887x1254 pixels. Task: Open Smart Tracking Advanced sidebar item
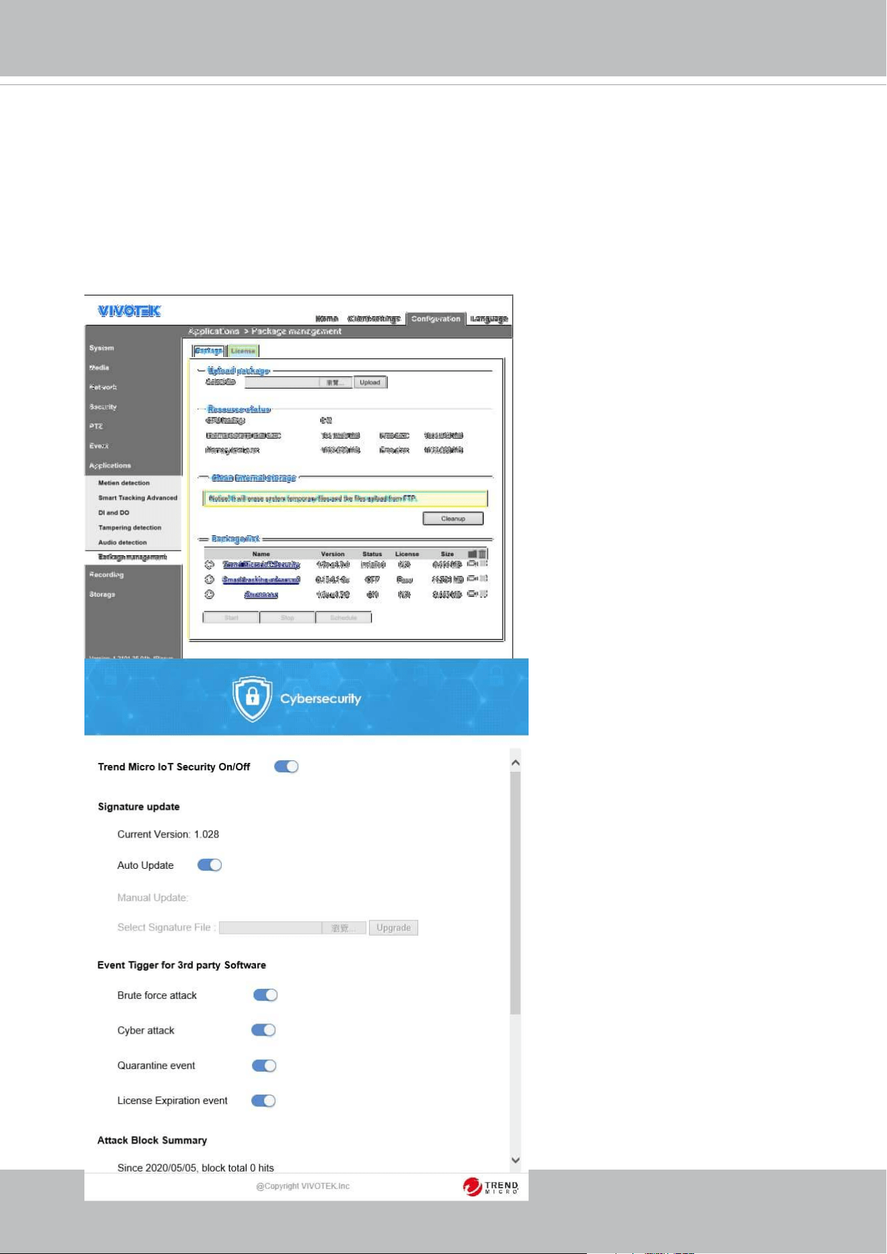pos(138,498)
